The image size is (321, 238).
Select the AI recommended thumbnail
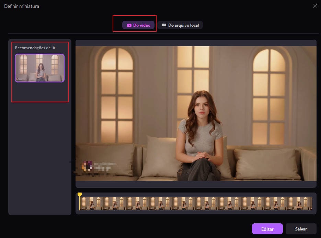(40, 68)
